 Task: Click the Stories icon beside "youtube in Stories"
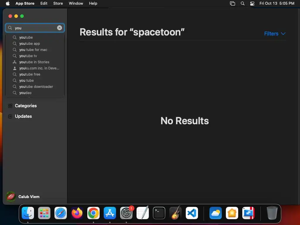tap(15, 62)
